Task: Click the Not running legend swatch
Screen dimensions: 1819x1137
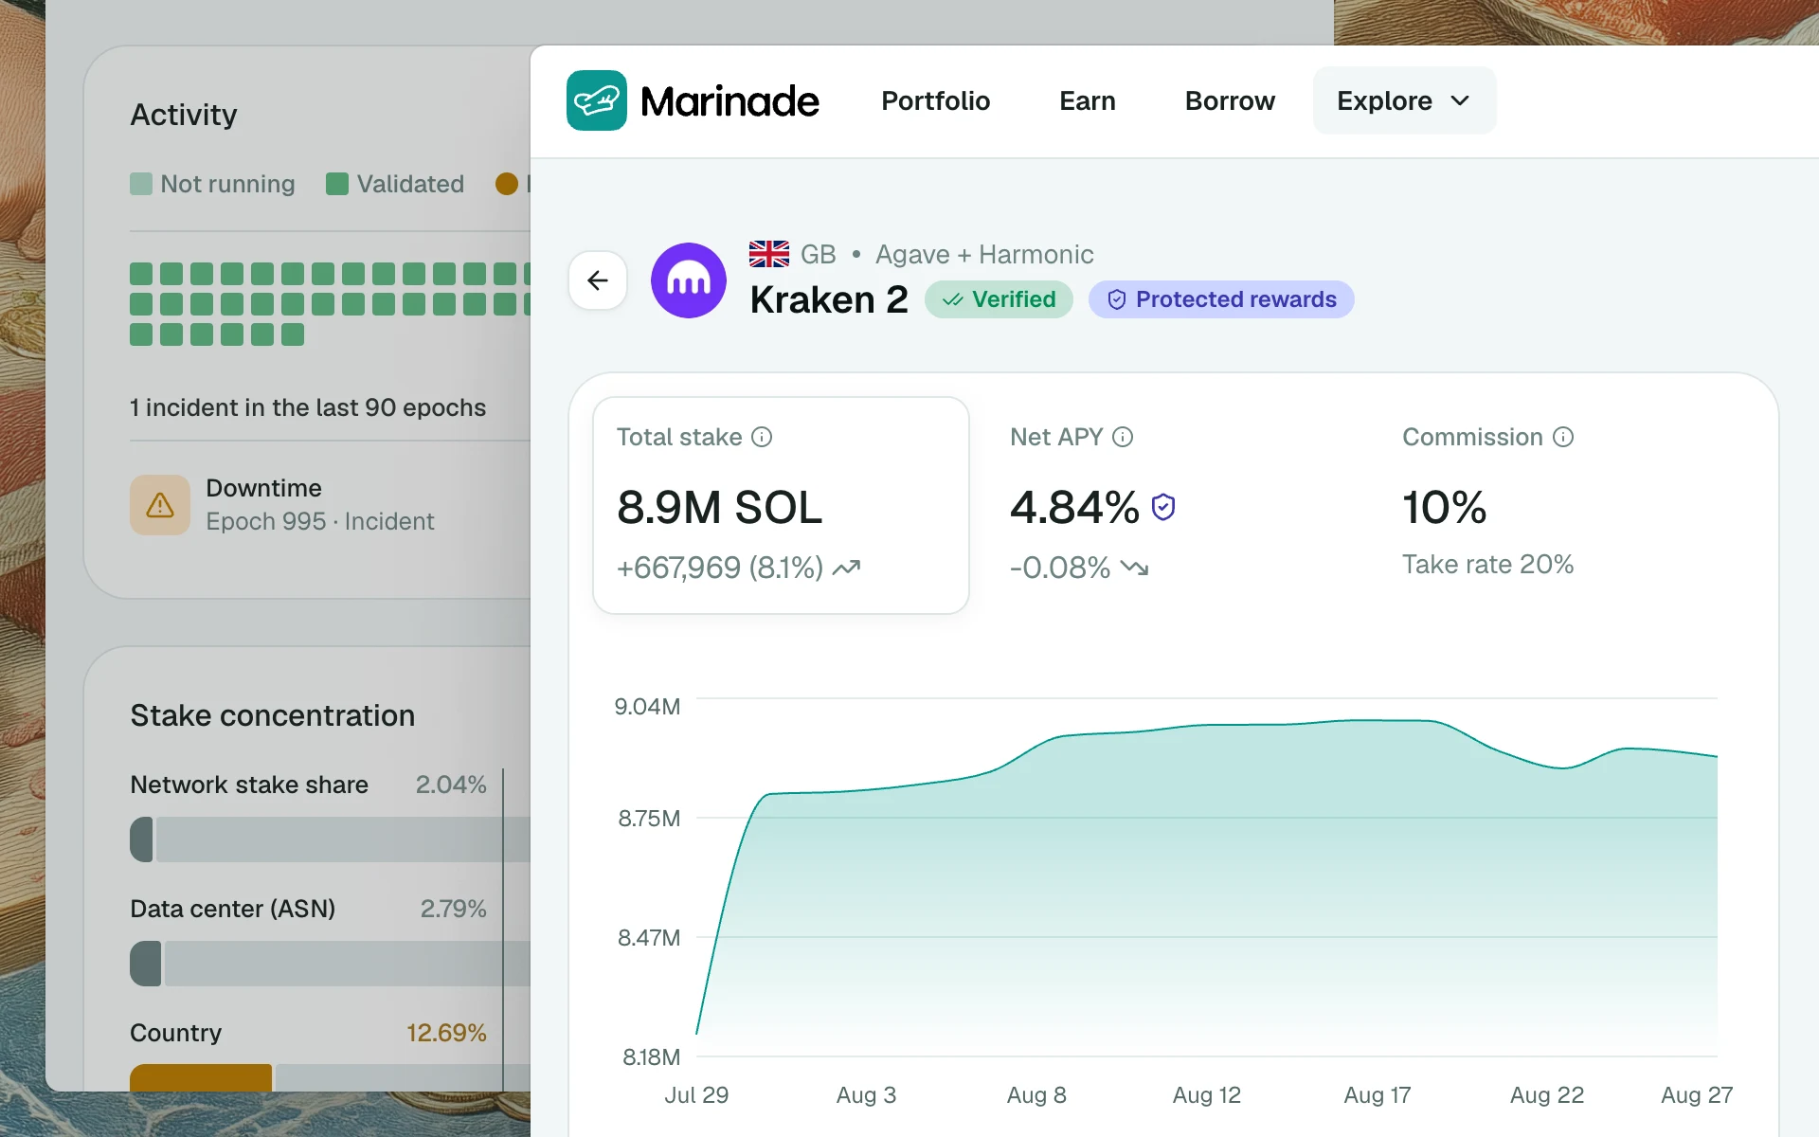Action: coord(141,184)
